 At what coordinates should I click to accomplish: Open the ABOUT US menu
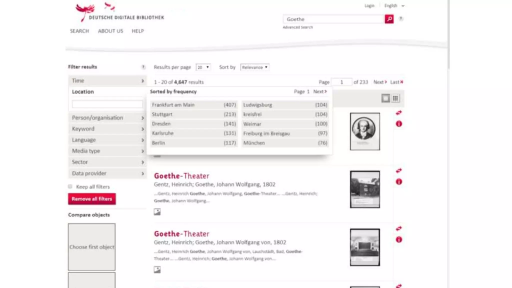tap(110, 31)
